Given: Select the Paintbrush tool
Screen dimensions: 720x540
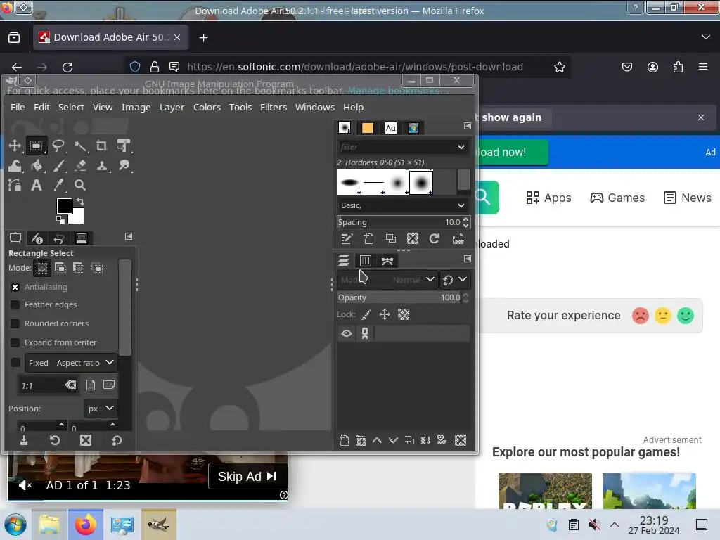Looking at the screenshot, I should click(58, 166).
